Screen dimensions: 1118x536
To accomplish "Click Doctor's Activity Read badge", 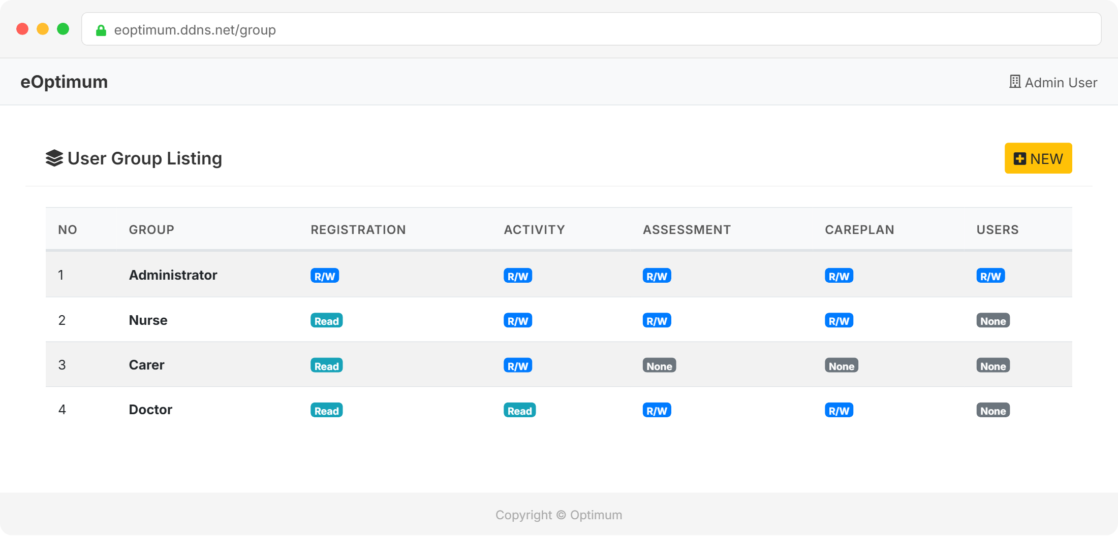I will (x=519, y=411).
